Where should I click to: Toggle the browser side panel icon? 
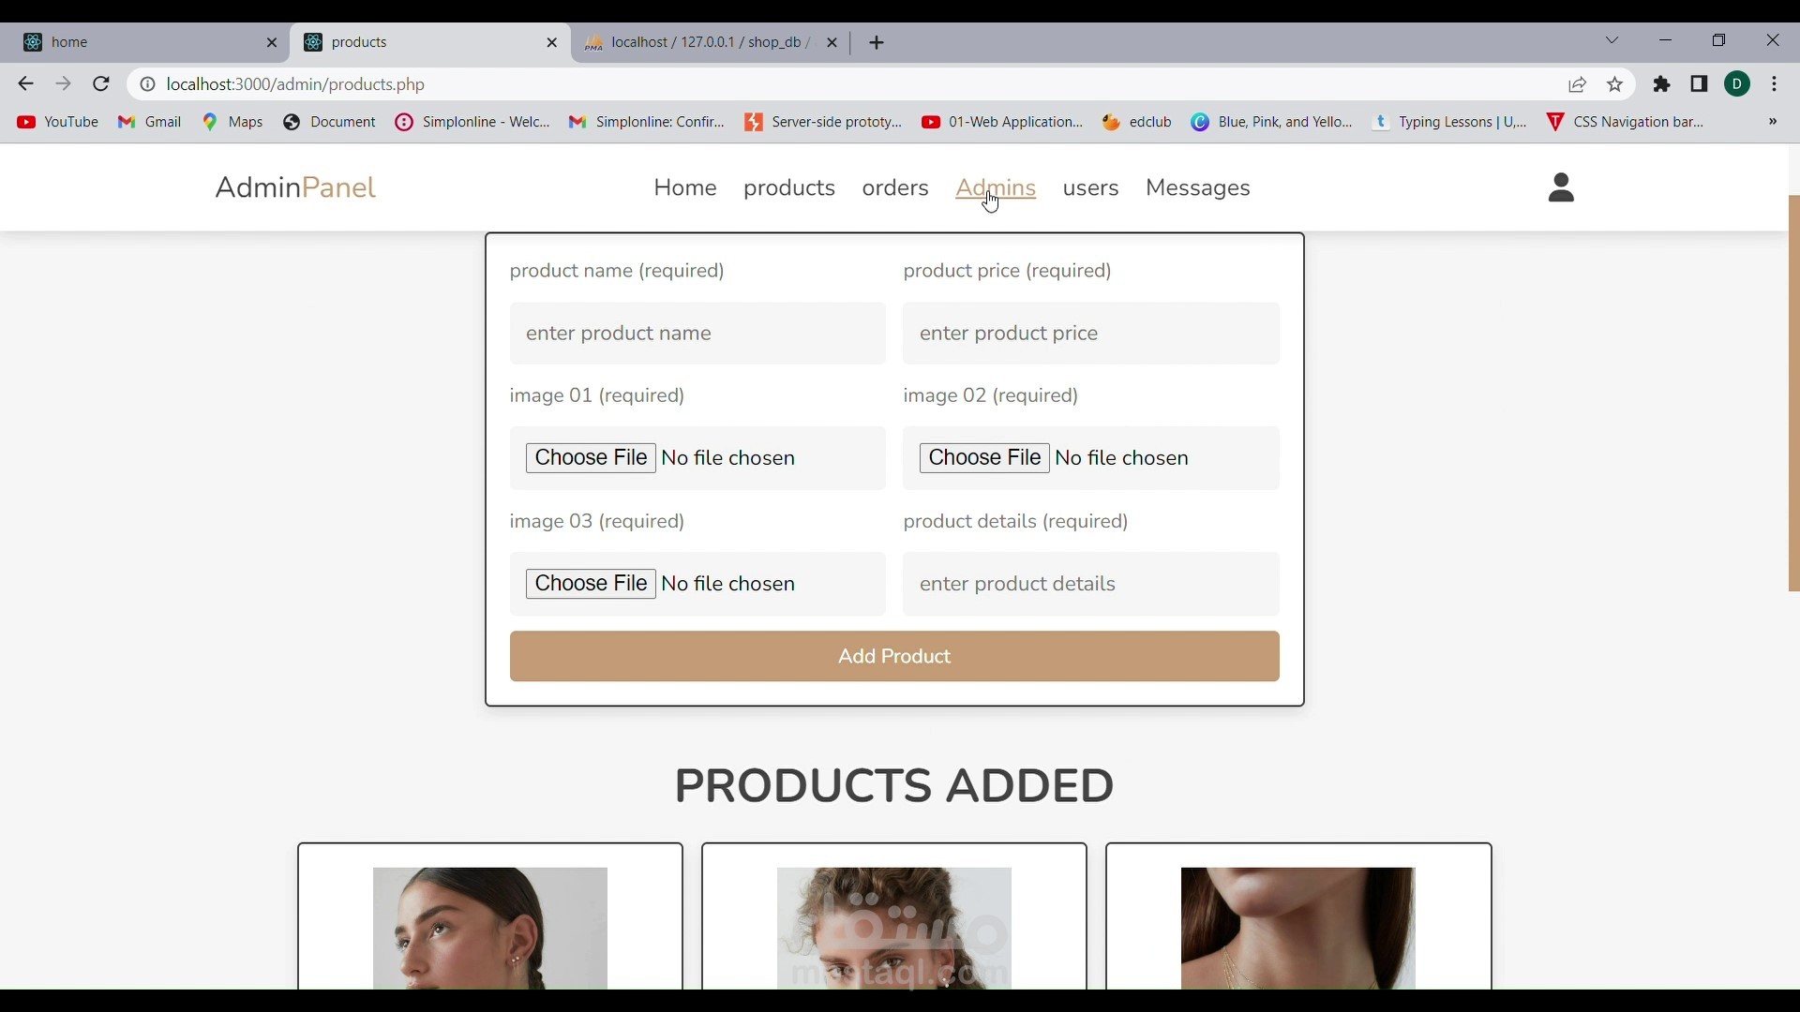[1699, 84]
